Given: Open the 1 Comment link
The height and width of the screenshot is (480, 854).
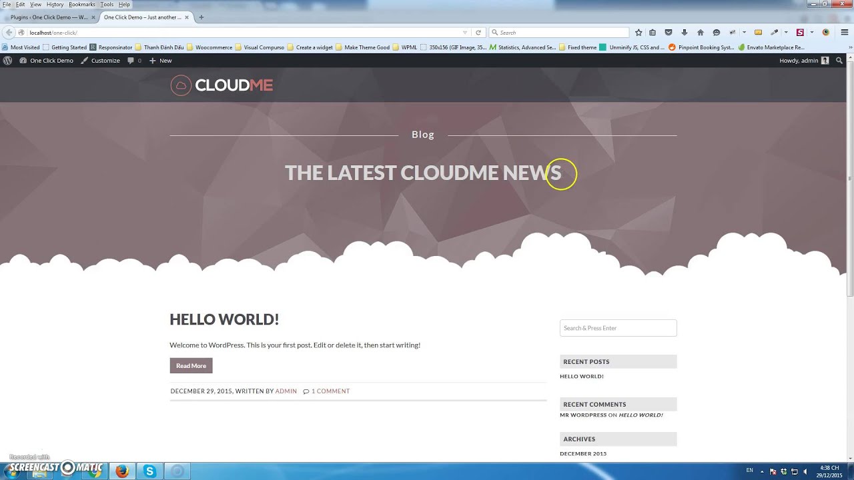Looking at the screenshot, I should (x=330, y=391).
